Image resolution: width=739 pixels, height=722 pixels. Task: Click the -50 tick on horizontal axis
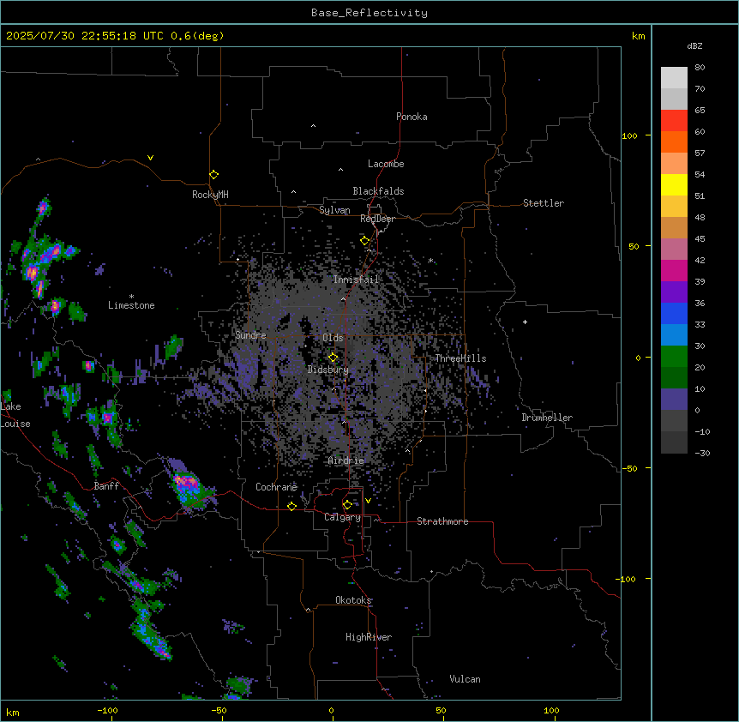219,710
